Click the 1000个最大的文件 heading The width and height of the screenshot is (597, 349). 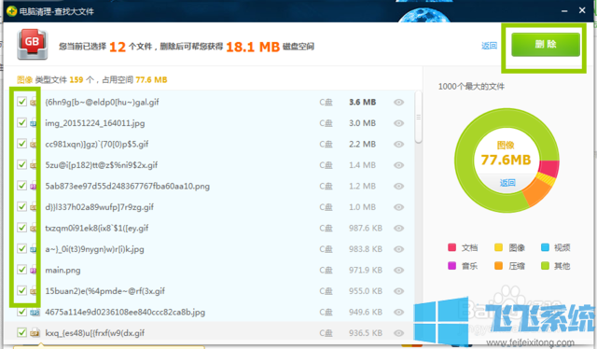pos(471,87)
